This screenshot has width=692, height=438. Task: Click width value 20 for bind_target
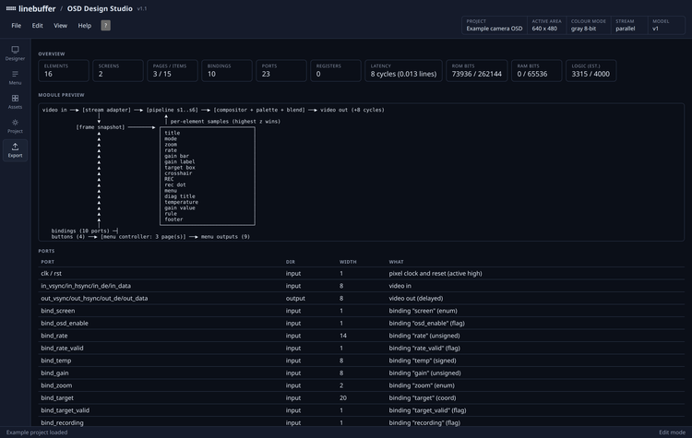pos(343,397)
